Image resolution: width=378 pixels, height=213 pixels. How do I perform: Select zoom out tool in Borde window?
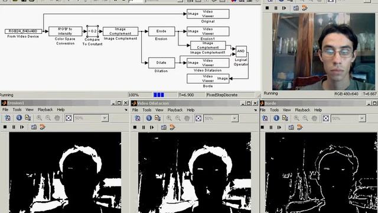[x=305, y=118]
